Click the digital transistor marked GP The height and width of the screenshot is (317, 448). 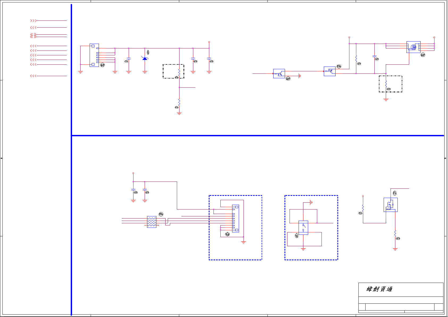[x=279, y=73]
